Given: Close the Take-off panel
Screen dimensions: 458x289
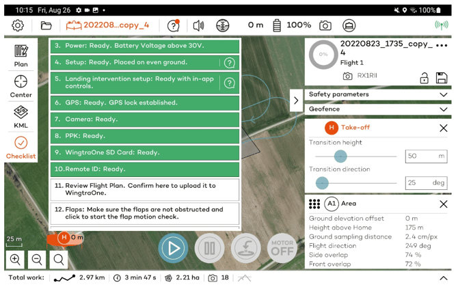Looking at the screenshot, I should [x=444, y=128].
